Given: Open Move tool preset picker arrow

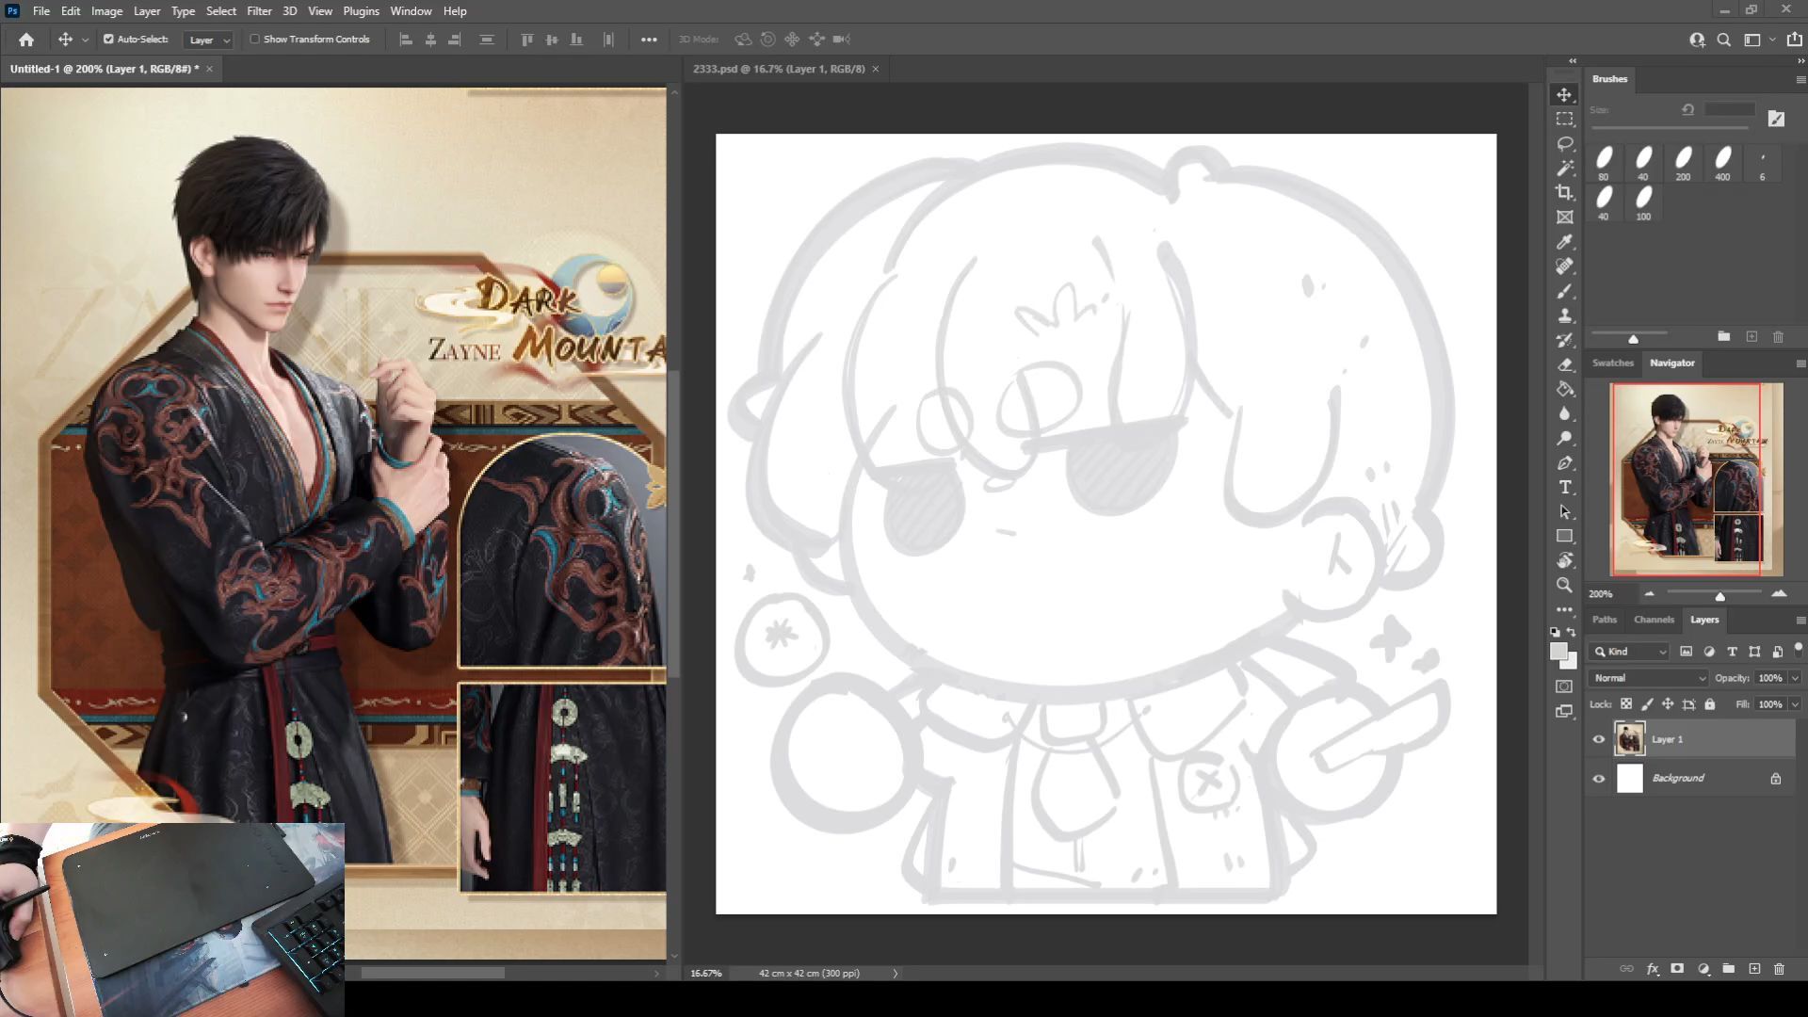Looking at the screenshot, I should pos(85,40).
